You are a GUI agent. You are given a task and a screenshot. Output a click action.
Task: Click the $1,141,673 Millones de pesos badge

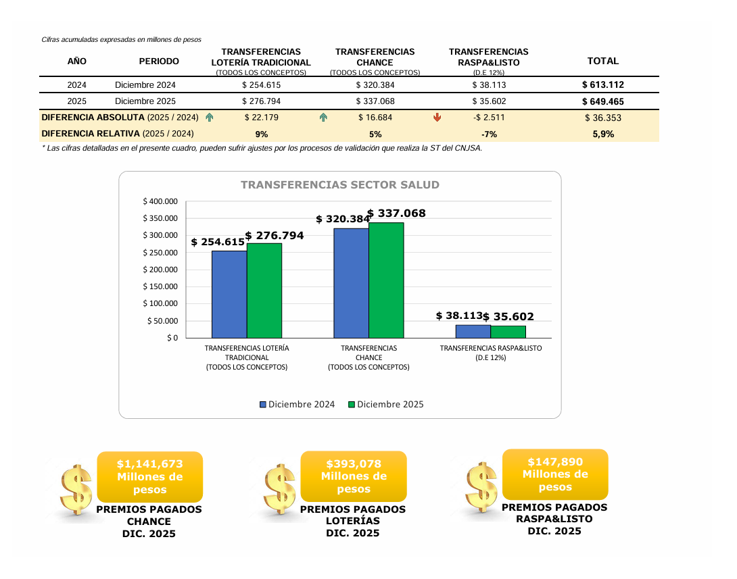coord(149,476)
